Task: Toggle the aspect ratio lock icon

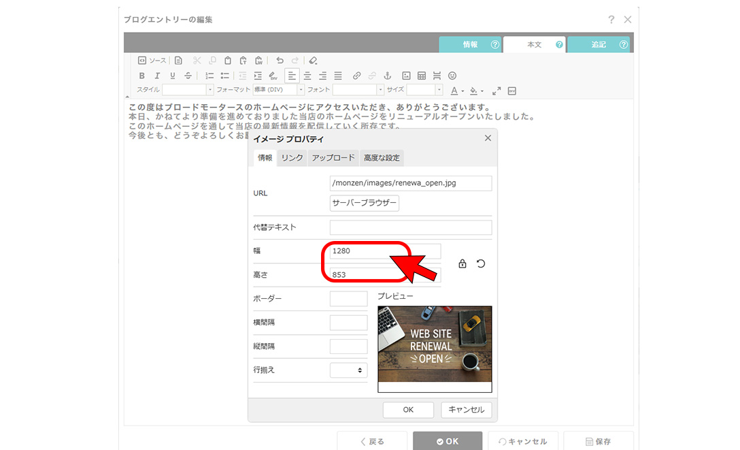Action: click(462, 263)
